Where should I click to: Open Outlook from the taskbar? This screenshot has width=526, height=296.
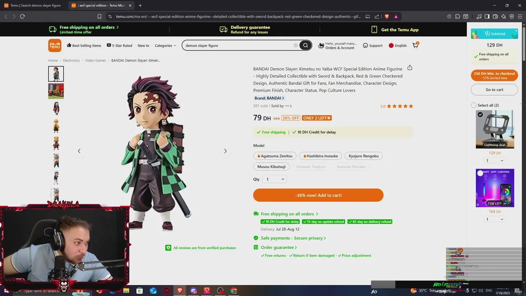pos(153,291)
